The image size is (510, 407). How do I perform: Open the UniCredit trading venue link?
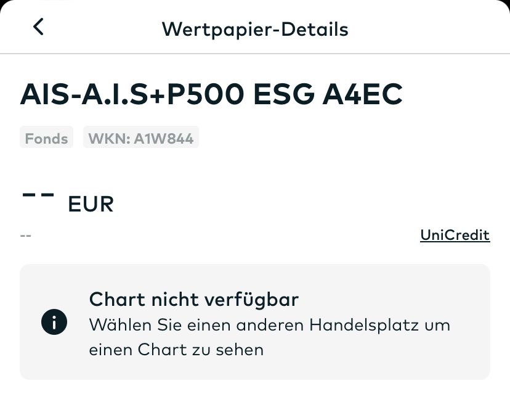pyautogui.click(x=455, y=235)
